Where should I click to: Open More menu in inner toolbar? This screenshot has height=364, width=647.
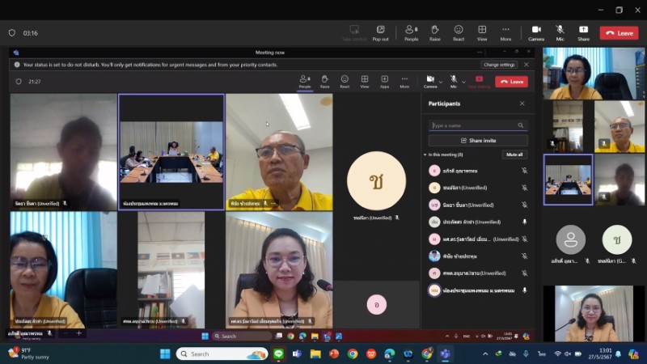point(404,81)
